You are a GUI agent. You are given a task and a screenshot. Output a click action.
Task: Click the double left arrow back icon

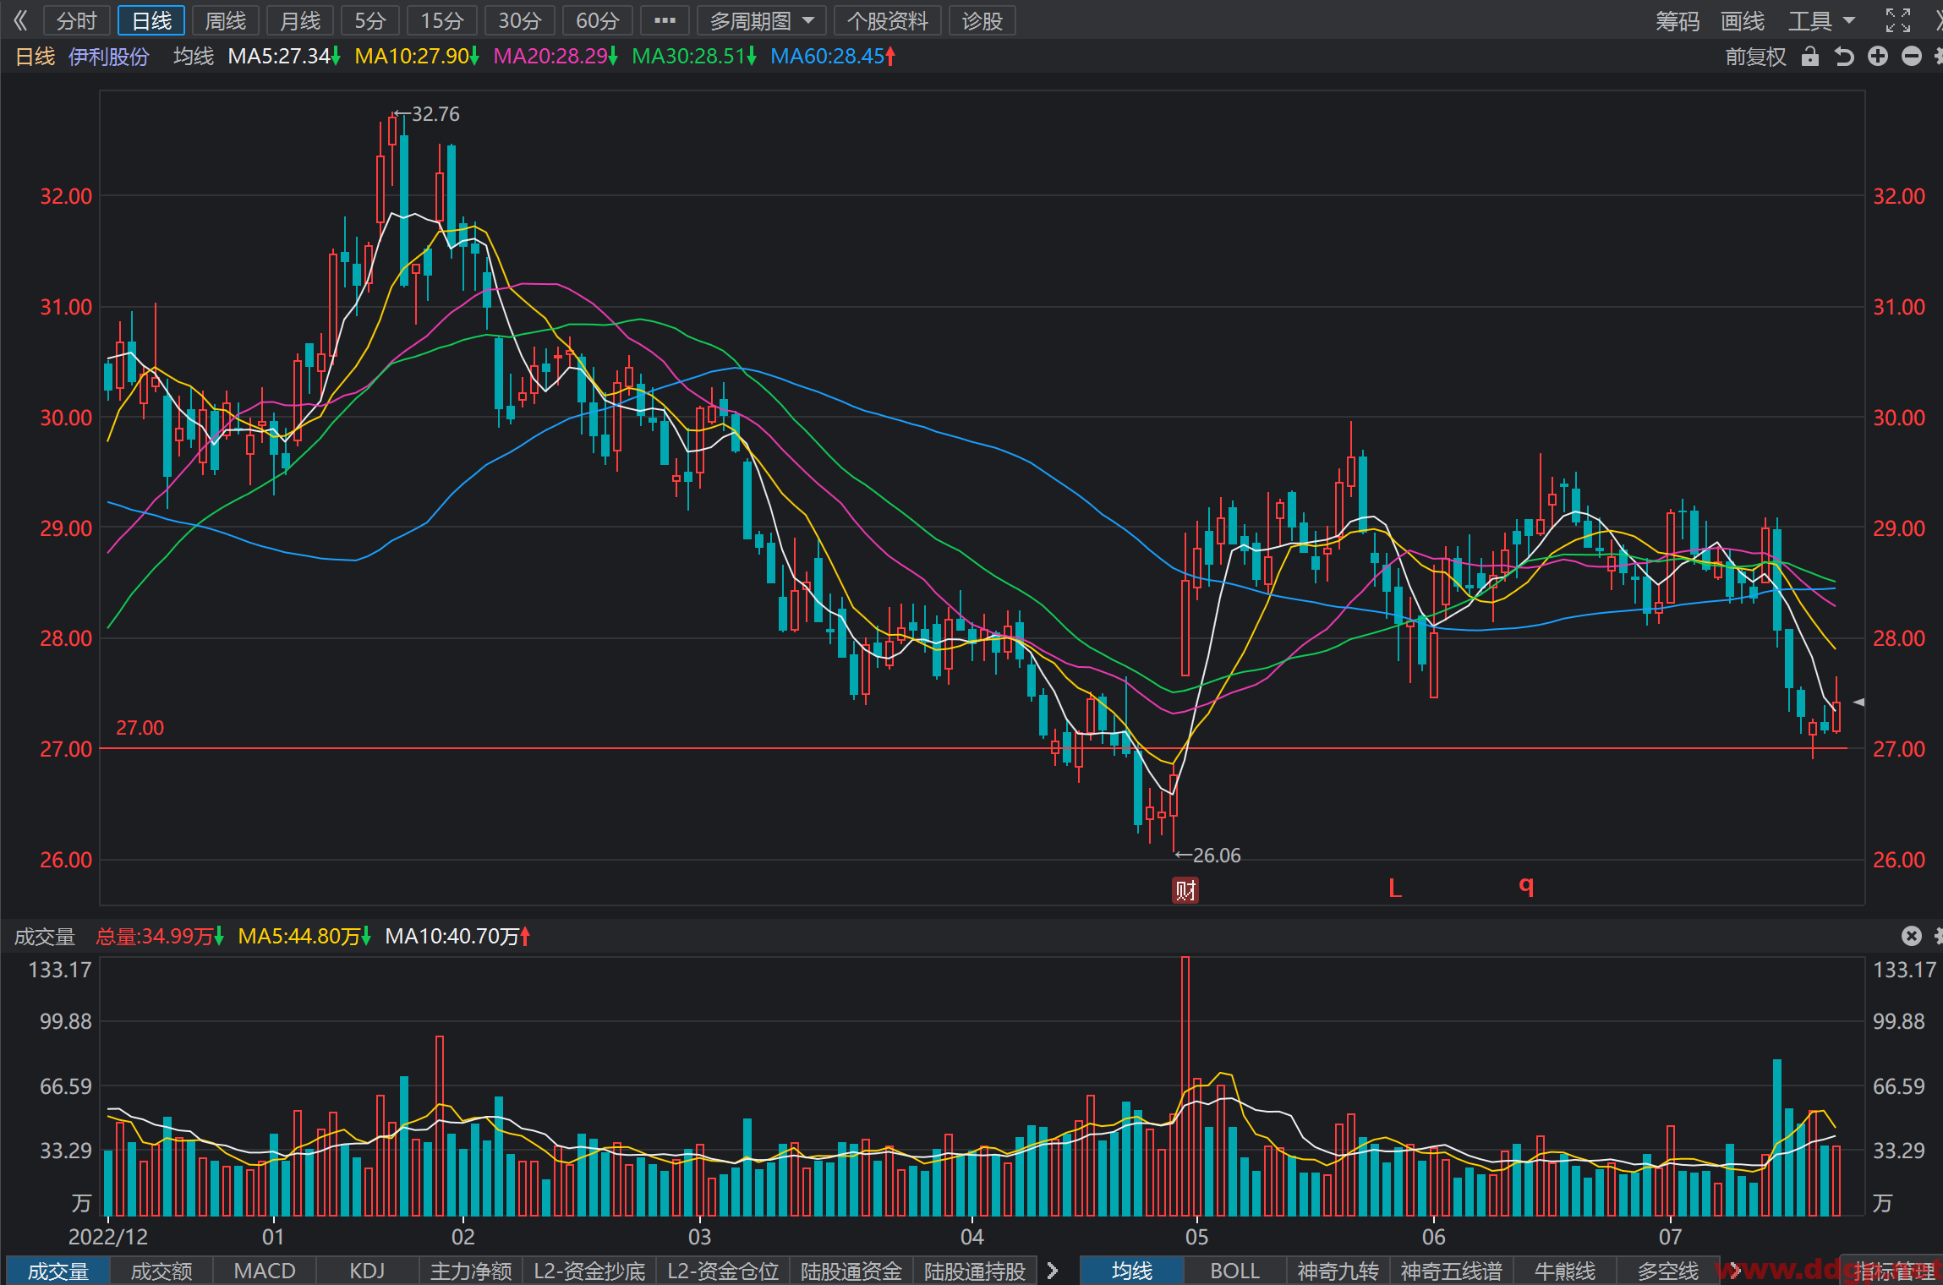click(x=21, y=20)
